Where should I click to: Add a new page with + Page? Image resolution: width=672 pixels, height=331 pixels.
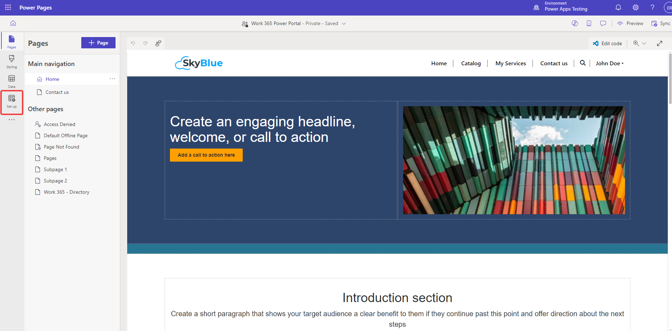98,43
